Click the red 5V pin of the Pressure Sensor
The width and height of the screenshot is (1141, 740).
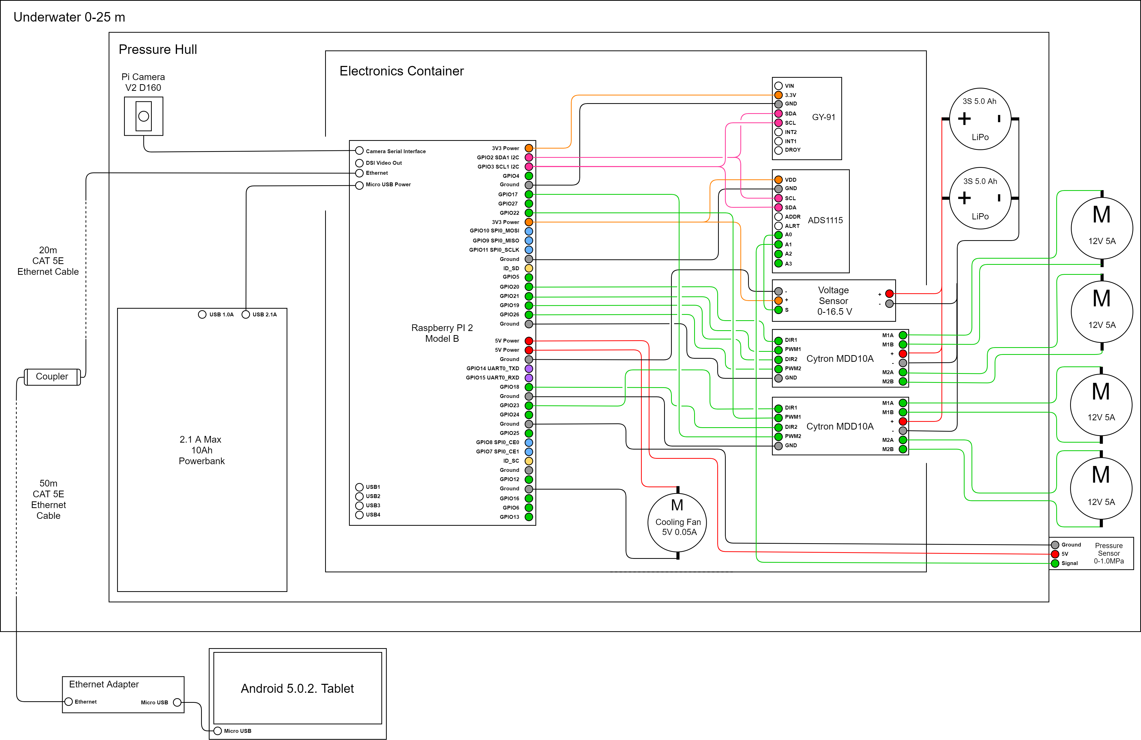click(x=1055, y=554)
